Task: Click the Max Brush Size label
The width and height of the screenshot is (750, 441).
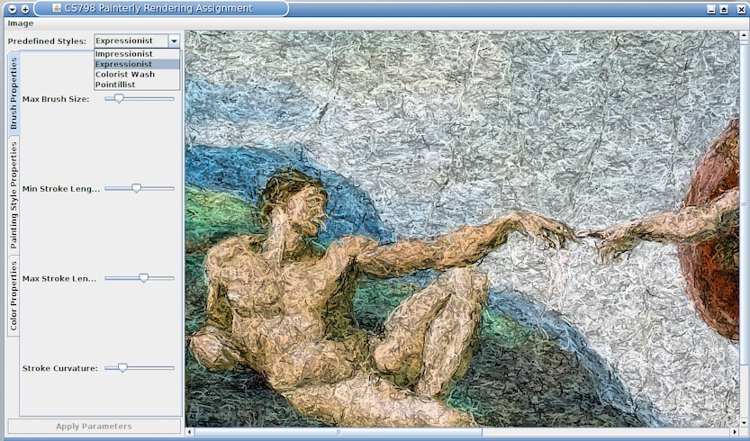Action: [56, 99]
